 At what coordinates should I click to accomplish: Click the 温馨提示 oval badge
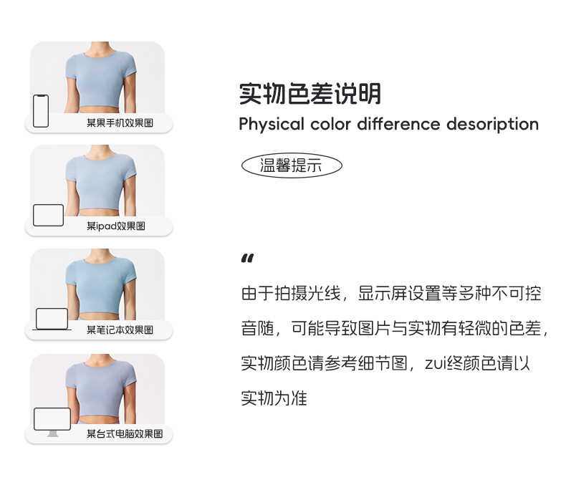[x=292, y=165]
